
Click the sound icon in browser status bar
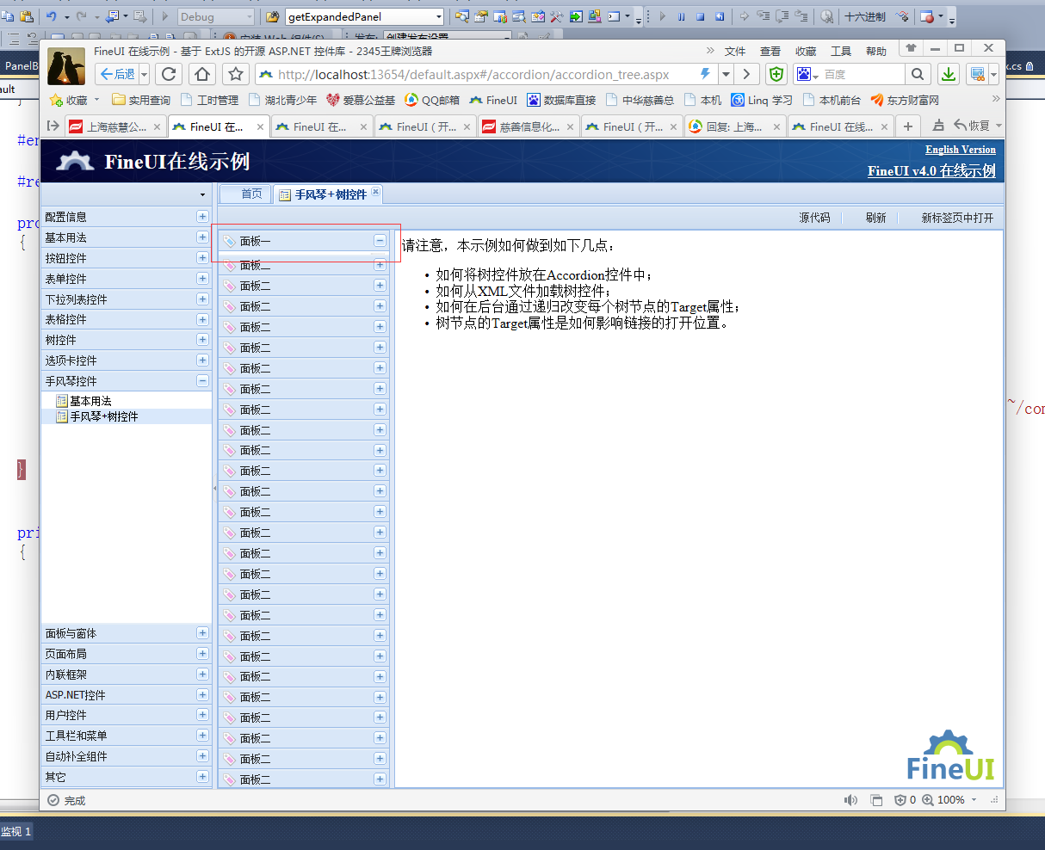point(850,800)
